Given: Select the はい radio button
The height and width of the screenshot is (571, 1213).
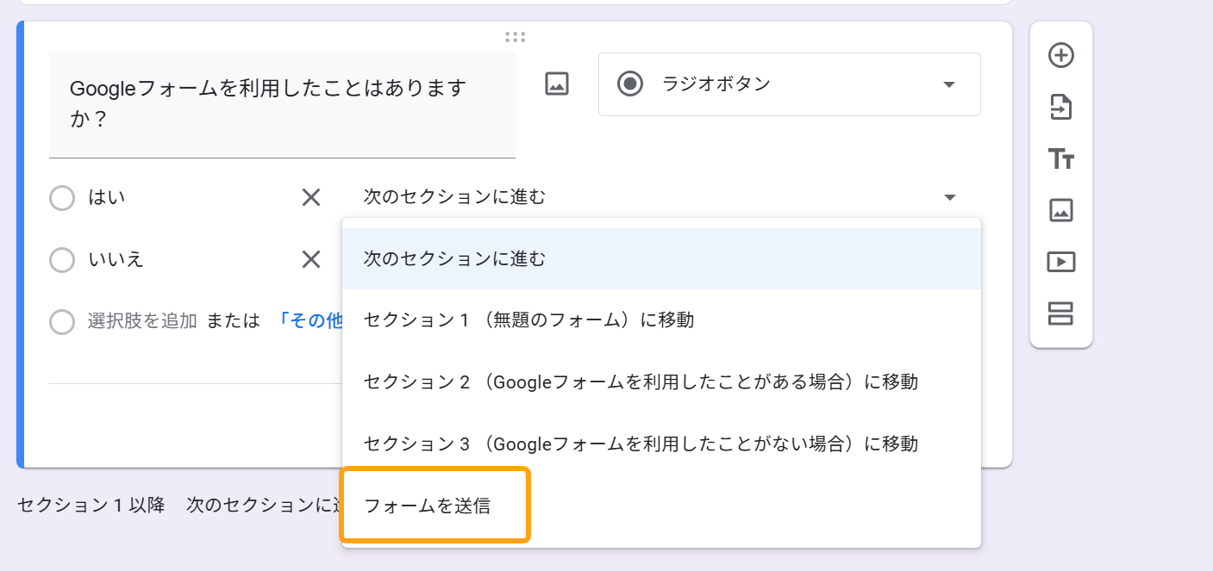Looking at the screenshot, I should tap(62, 198).
